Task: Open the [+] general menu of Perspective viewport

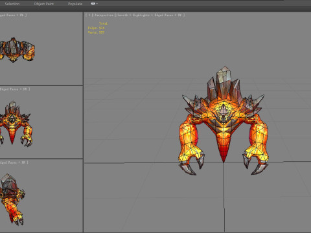Action: point(89,15)
